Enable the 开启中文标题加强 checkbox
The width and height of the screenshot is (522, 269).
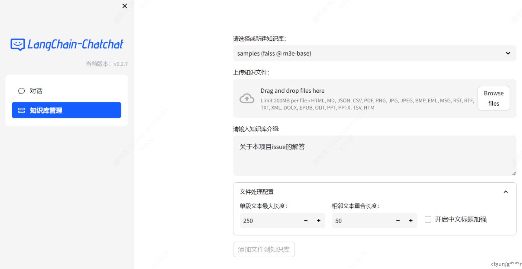click(428, 219)
